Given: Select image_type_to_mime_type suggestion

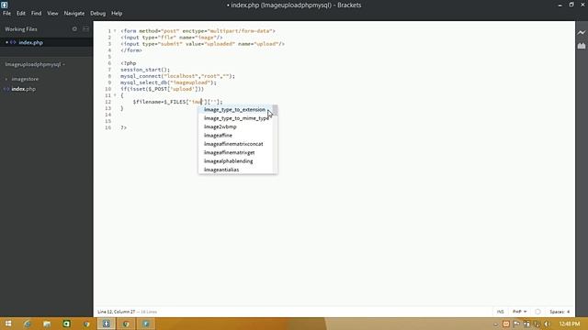Looking at the screenshot, I should (235, 118).
